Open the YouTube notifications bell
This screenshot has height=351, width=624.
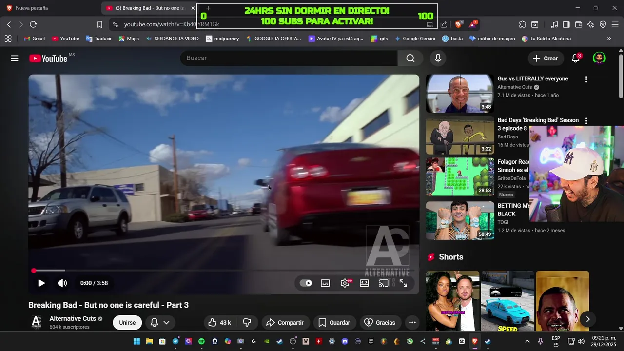(x=576, y=58)
